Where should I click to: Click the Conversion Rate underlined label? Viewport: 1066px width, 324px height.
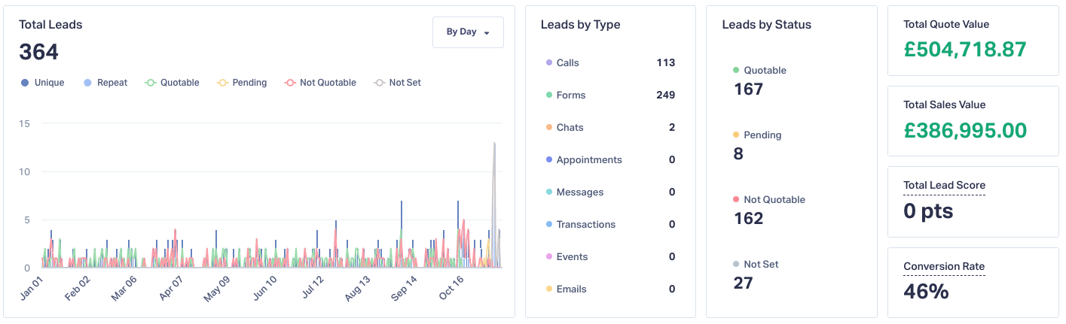click(x=944, y=266)
